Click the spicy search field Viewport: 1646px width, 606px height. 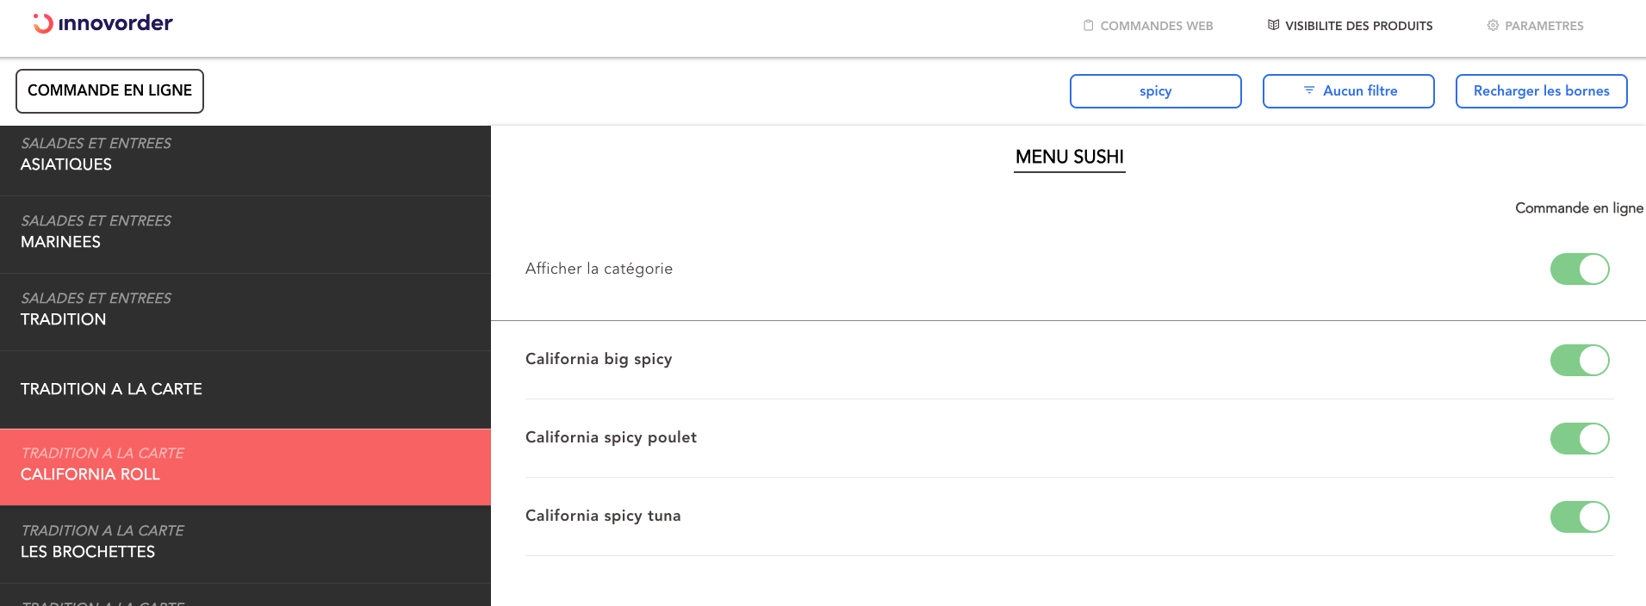(1155, 91)
